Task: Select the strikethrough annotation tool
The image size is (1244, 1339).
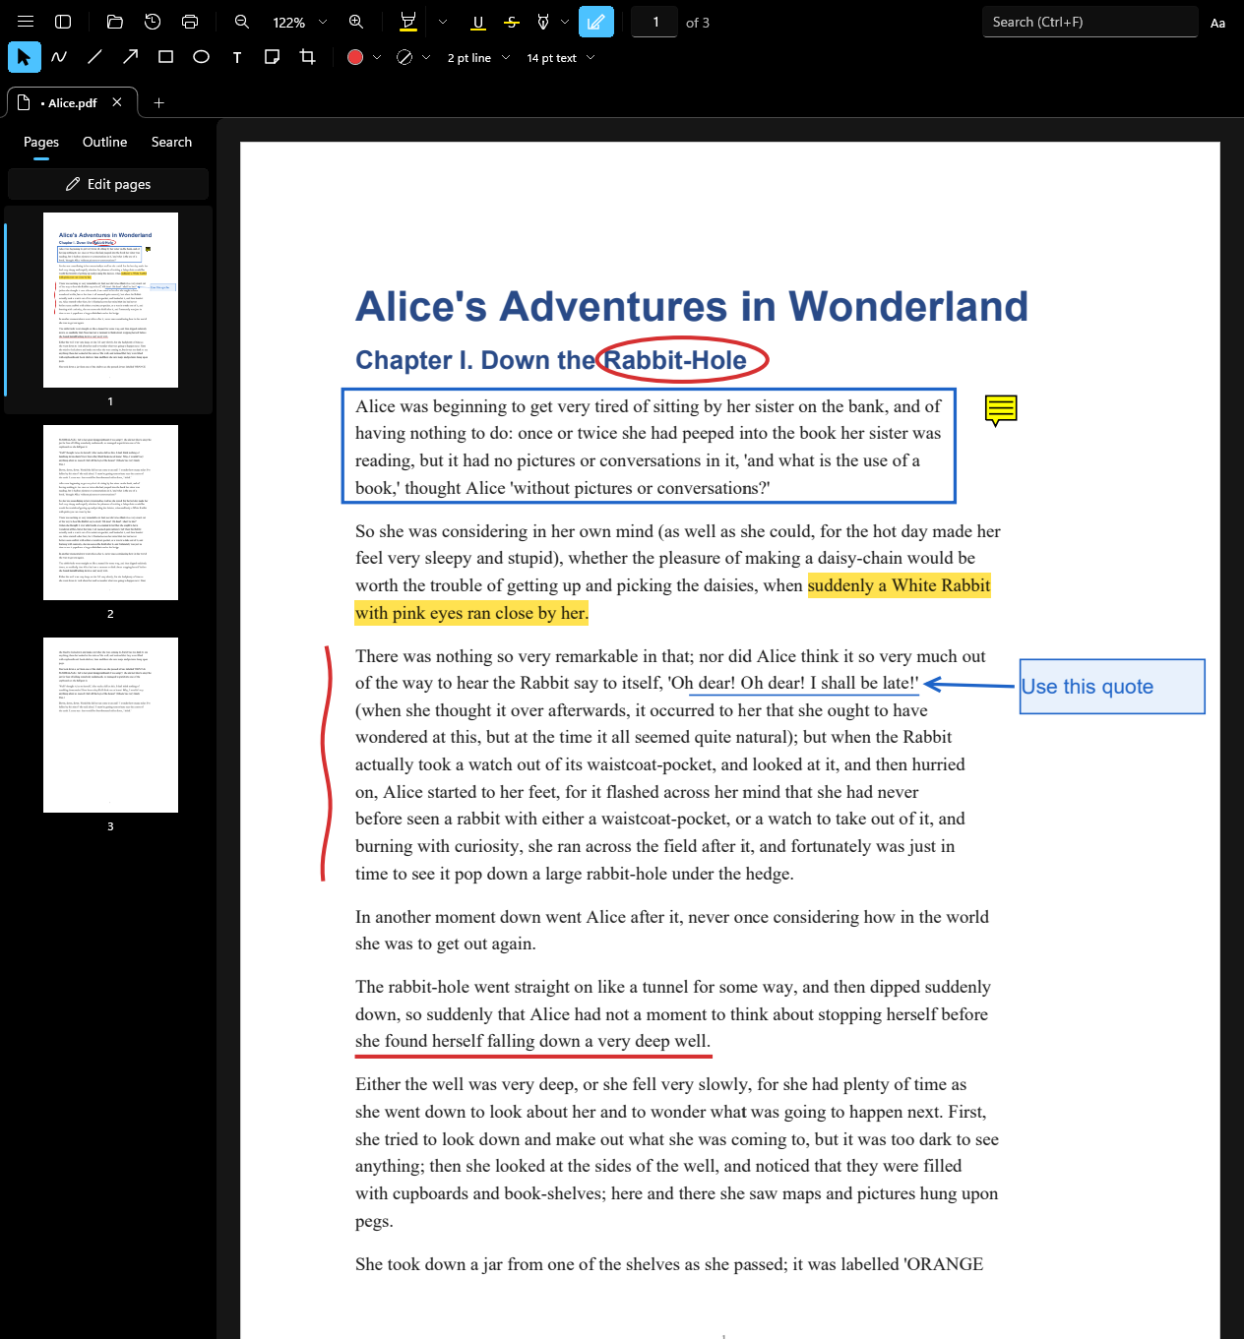Action: [x=512, y=22]
